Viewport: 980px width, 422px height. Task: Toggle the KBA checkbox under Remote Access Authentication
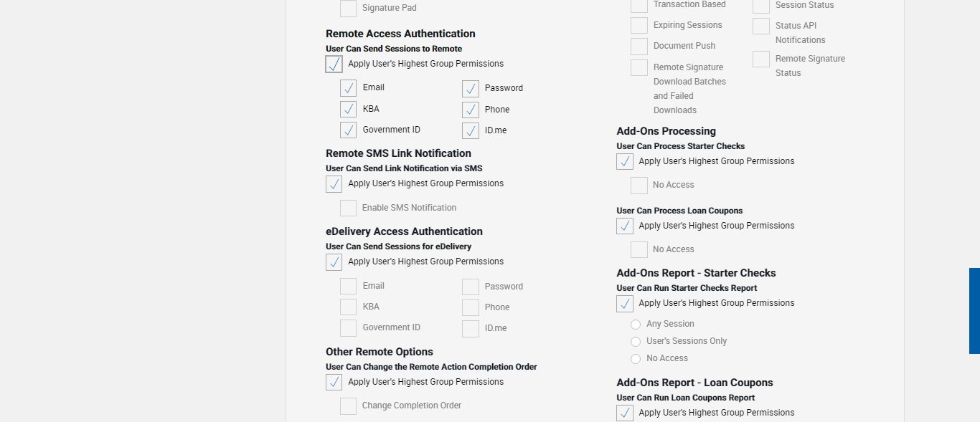[348, 110]
